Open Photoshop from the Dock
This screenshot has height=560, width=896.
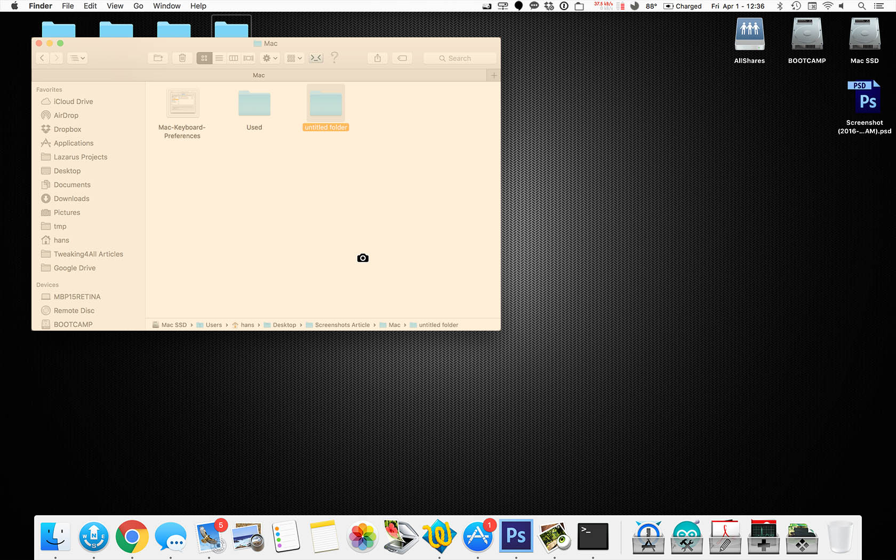[516, 535]
